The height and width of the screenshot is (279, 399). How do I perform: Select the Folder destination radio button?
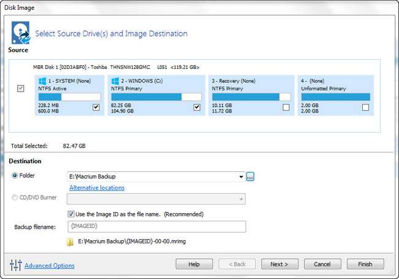(x=15, y=176)
